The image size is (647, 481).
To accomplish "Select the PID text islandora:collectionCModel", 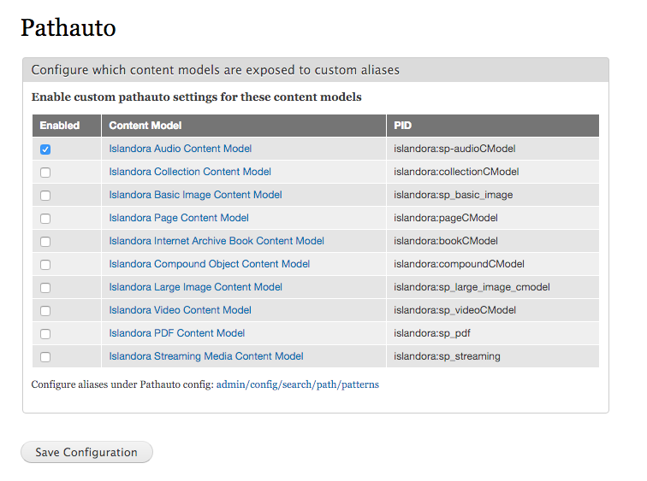I will (x=456, y=172).
